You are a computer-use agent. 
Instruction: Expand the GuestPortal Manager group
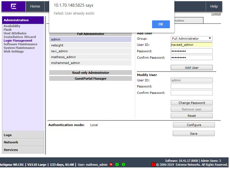[90, 79]
